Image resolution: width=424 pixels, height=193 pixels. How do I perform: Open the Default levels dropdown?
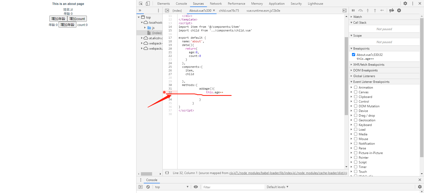tap(277, 187)
